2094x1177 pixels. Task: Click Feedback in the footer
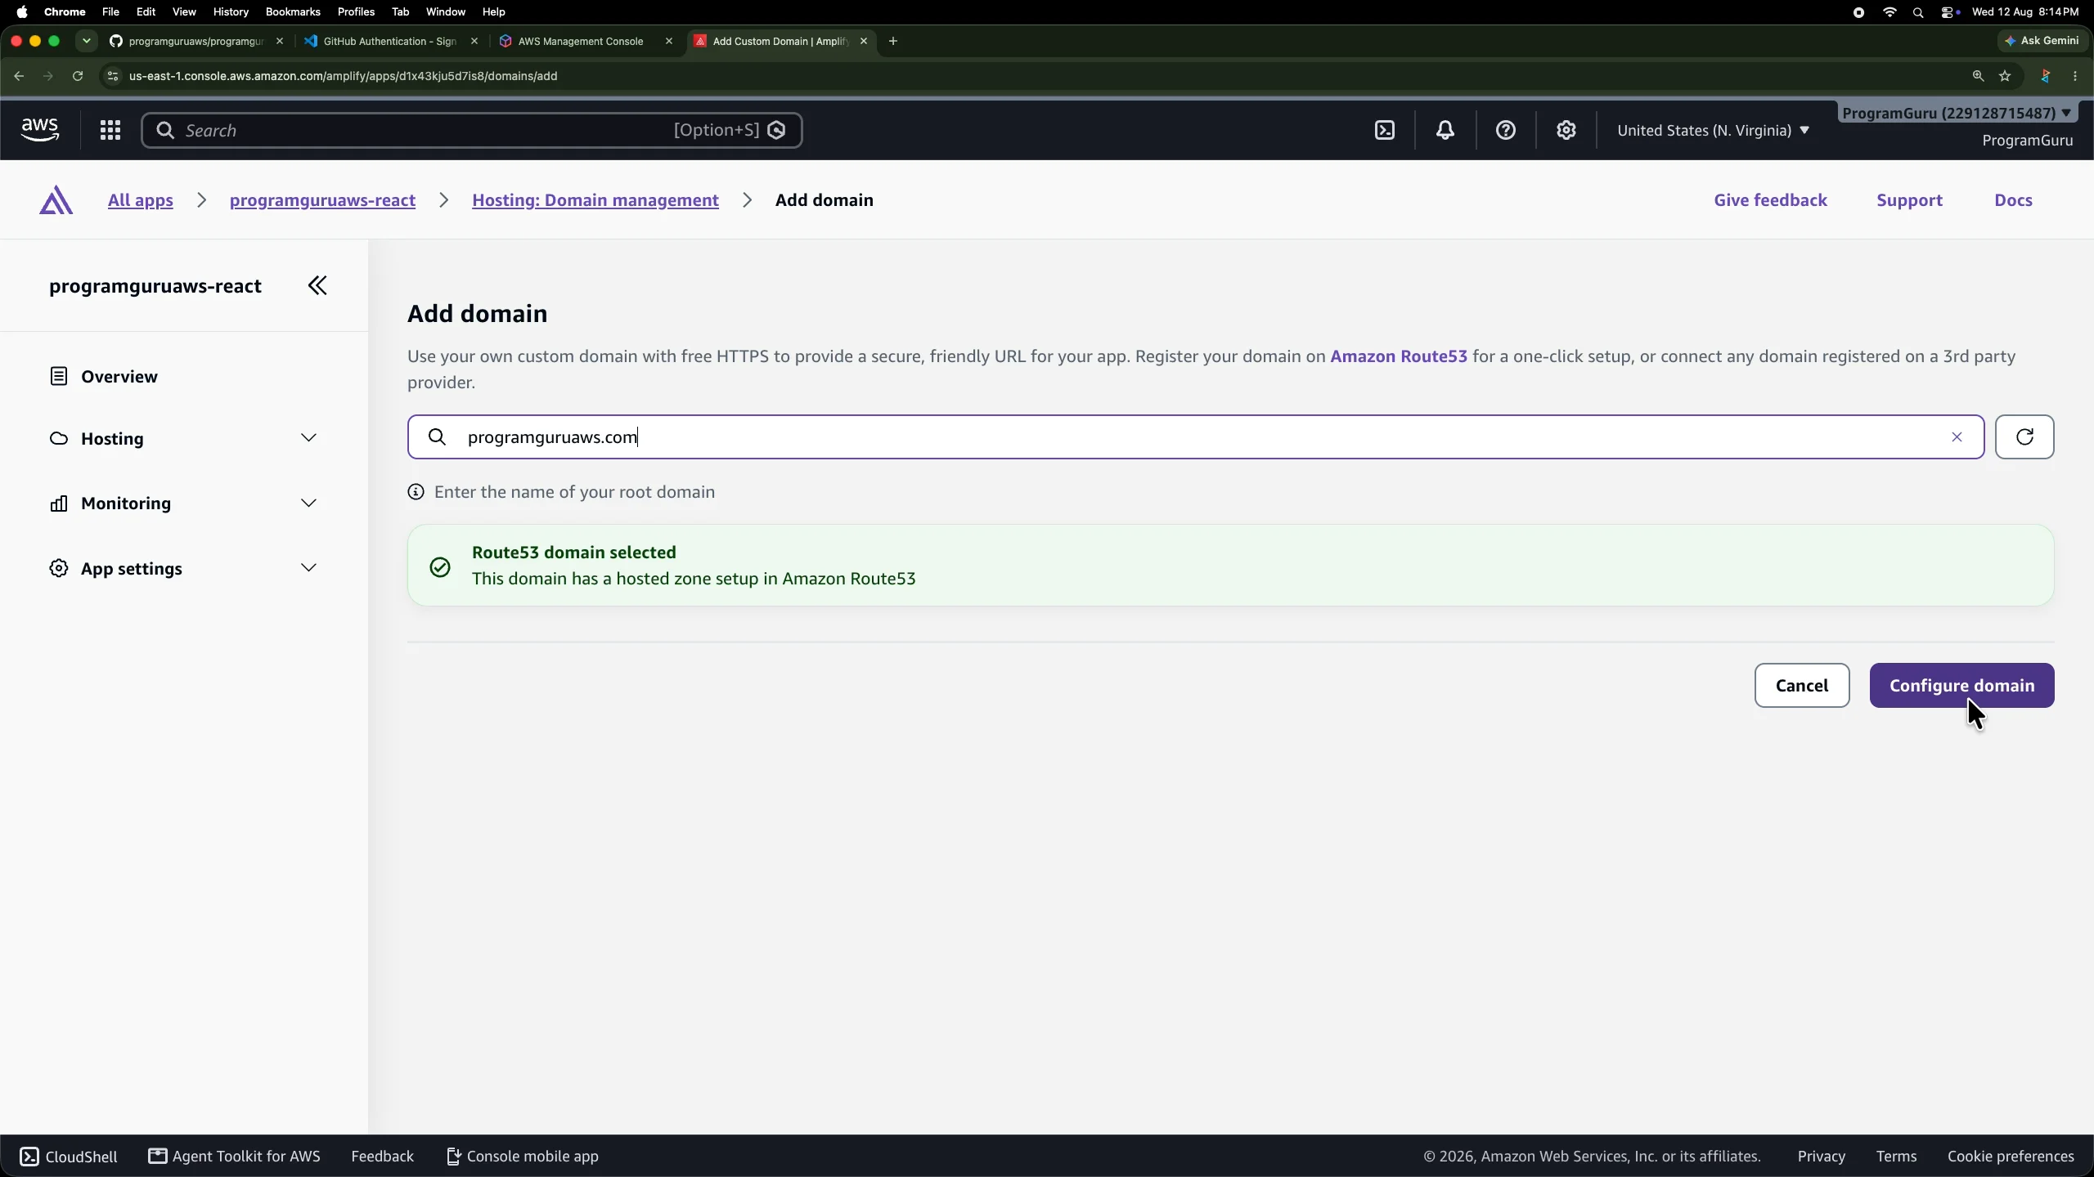pos(382,1157)
